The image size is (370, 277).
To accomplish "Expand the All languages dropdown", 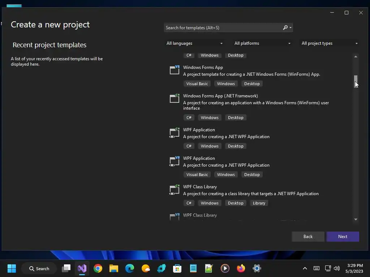I will point(194,43).
